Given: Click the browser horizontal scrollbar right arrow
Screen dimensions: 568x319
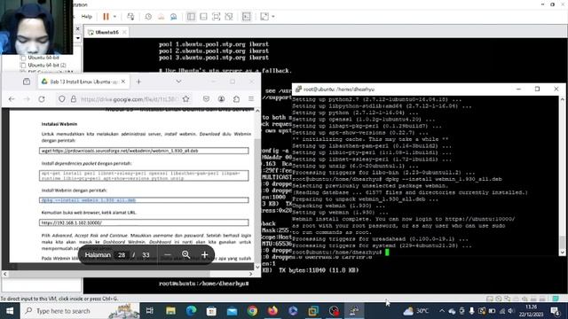Looking at the screenshot, I should (250, 274).
